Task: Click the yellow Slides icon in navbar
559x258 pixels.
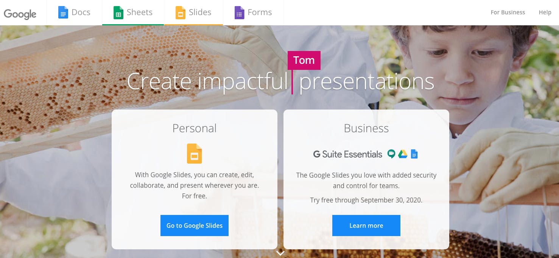Action: coord(181,12)
